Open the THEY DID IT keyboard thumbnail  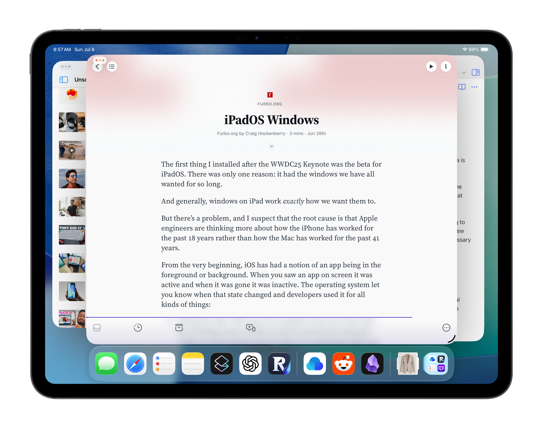(x=72, y=235)
